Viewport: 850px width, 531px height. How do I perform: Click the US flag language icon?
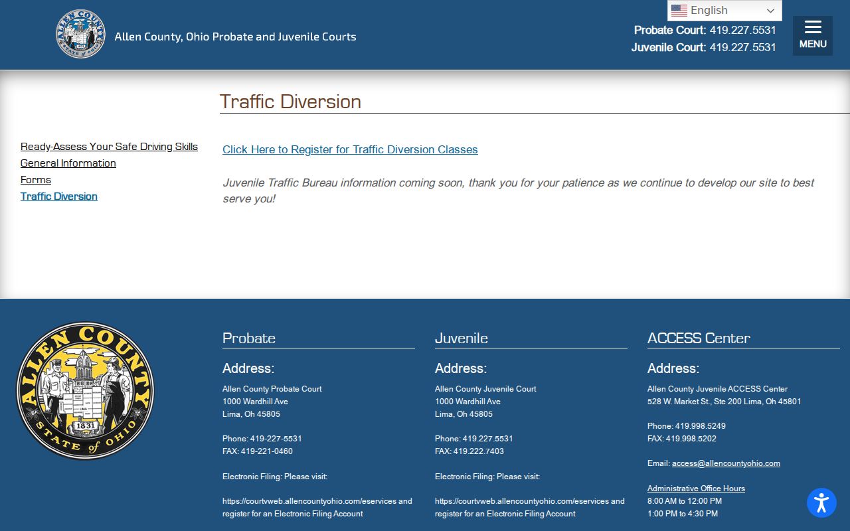pos(679,11)
